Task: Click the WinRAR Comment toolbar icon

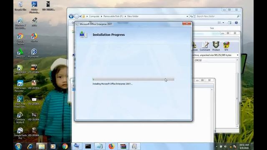Action: tap(205, 46)
